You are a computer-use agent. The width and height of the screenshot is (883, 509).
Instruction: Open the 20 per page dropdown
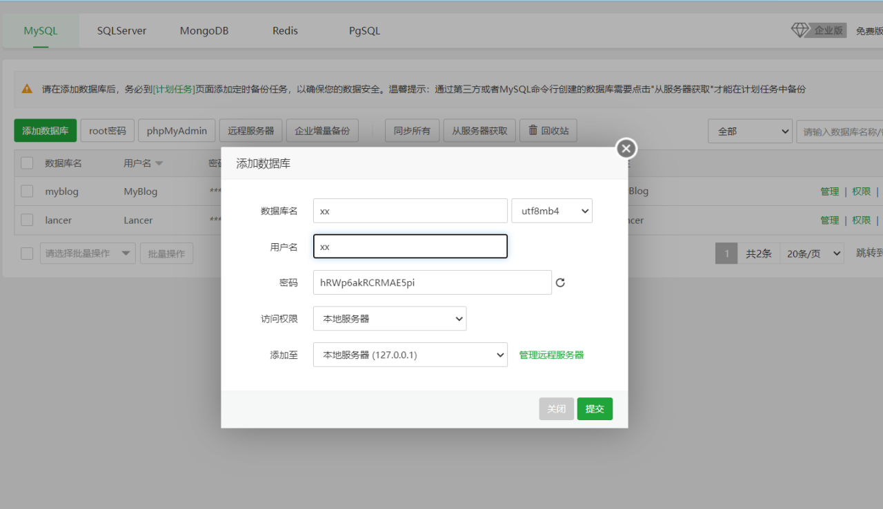[x=811, y=253]
